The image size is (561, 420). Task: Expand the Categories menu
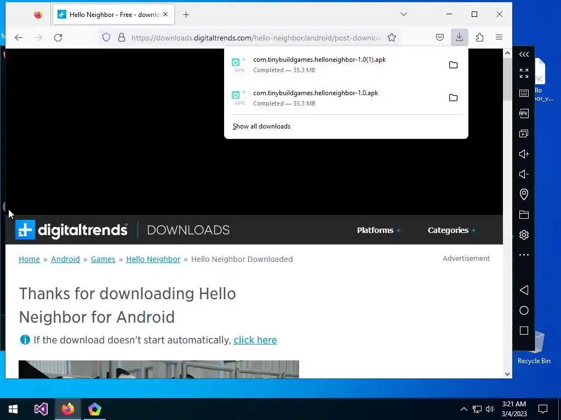pos(451,230)
